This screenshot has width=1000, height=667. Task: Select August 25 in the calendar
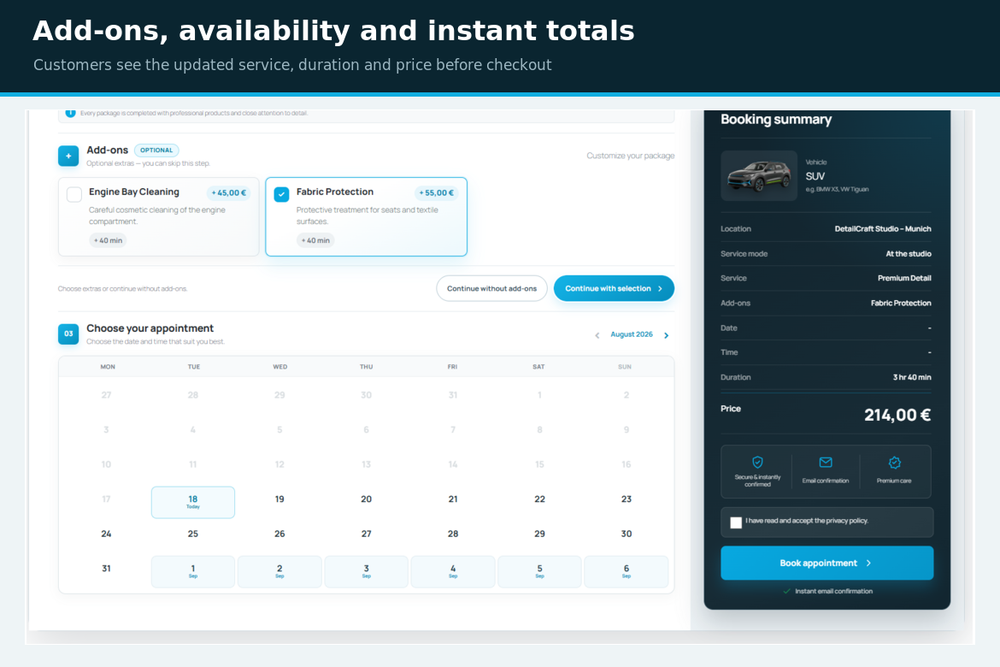pos(192,534)
